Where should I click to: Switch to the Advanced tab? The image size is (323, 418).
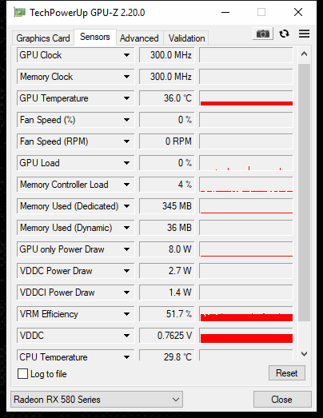[139, 38]
